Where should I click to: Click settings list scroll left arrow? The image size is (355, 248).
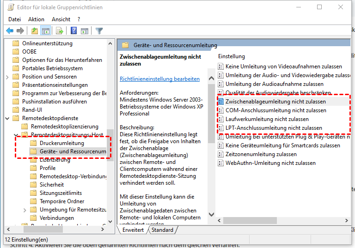(219, 220)
